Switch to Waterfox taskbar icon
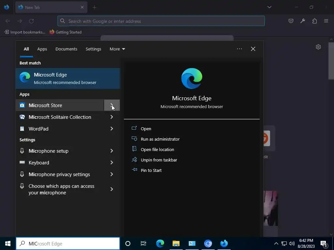The height and width of the screenshot is (250, 334). tap(224, 243)
